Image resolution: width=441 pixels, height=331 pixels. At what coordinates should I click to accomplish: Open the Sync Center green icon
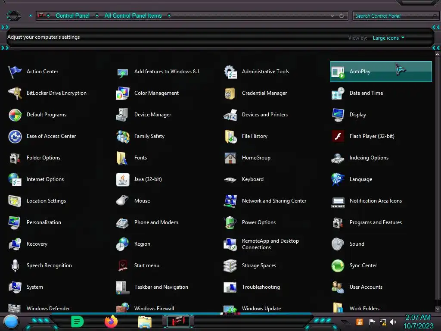[x=338, y=265]
